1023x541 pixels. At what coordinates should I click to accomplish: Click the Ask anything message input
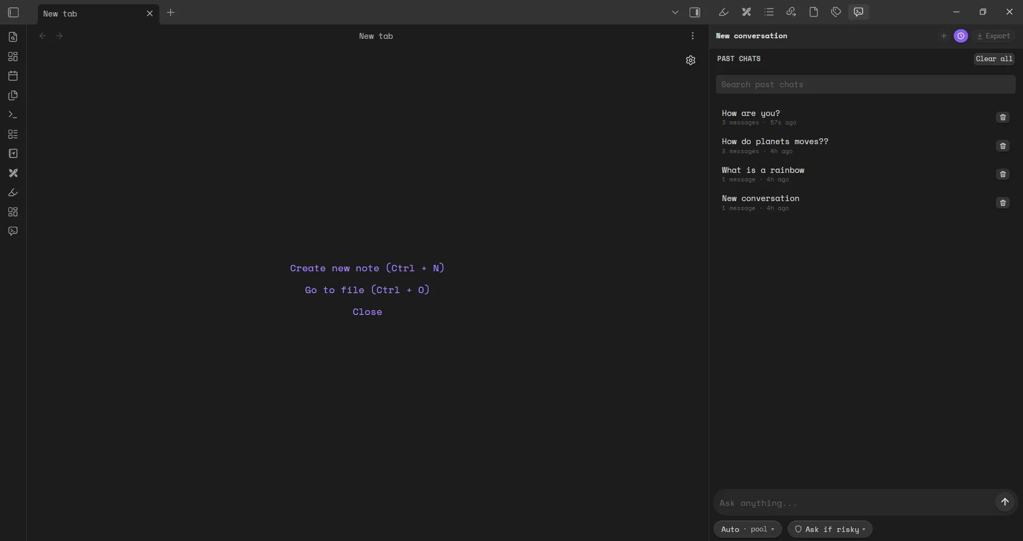coord(854,503)
